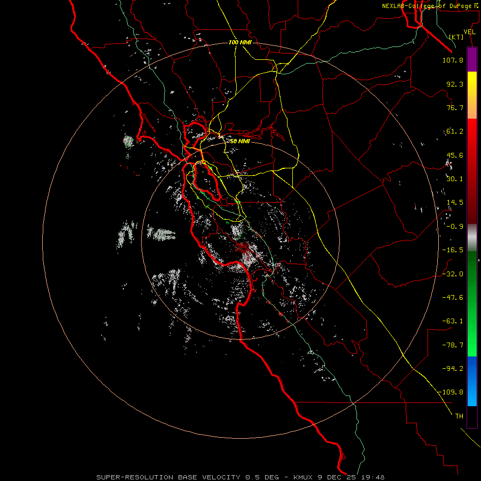
Task: Select the -109.8 scale value
Action: (x=451, y=392)
